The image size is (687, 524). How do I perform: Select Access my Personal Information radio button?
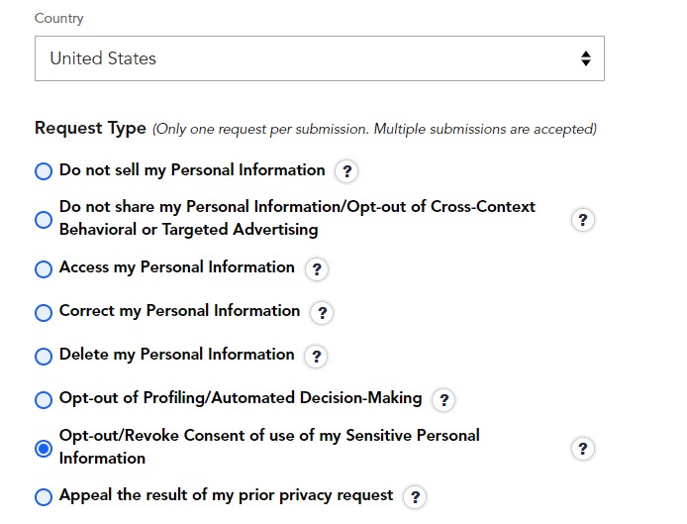click(x=44, y=268)
